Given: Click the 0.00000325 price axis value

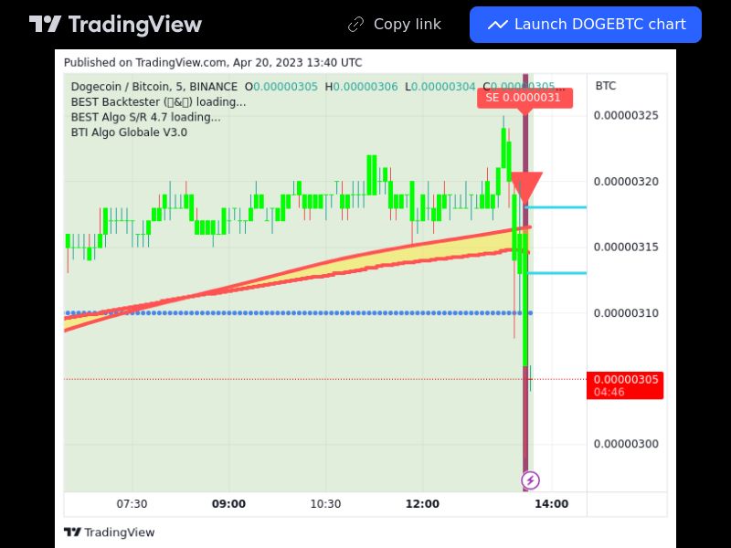Looking at the screenshot, I should point(626,116).
